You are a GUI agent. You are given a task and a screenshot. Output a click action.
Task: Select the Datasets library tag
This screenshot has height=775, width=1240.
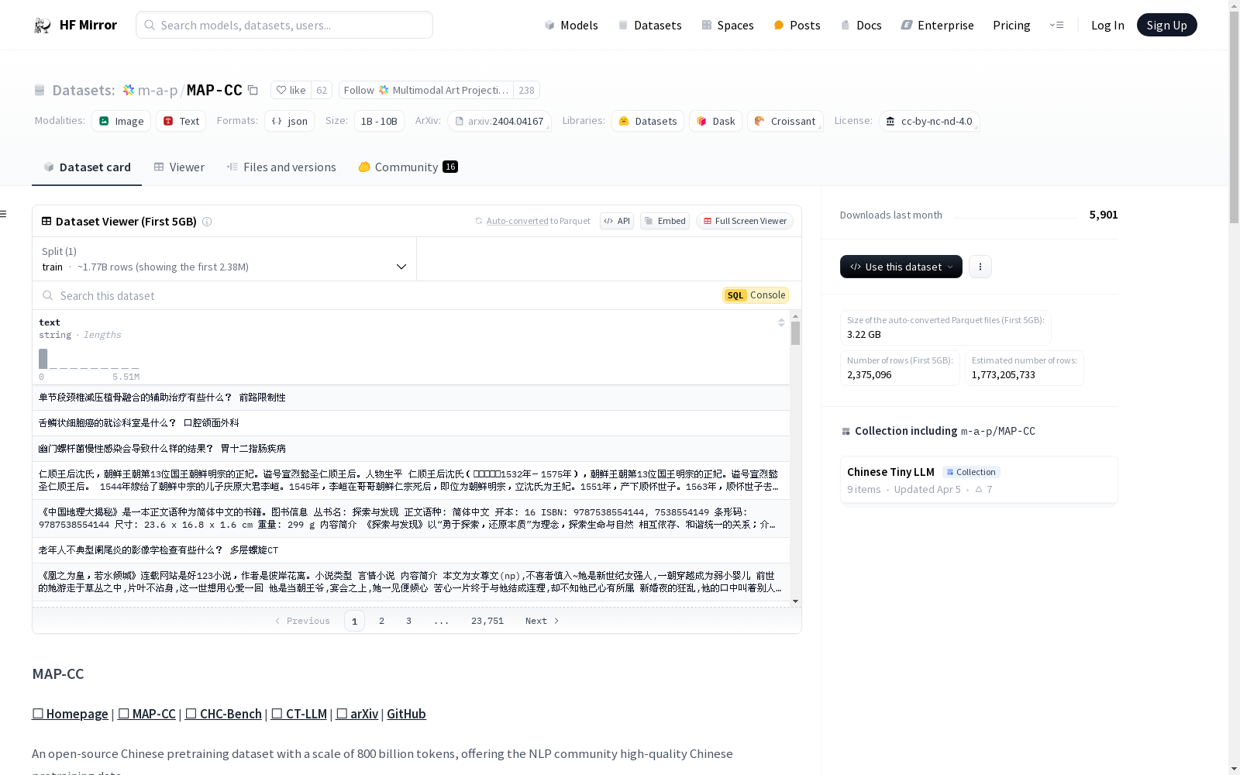pyautogui.click(x=648, y=121)
